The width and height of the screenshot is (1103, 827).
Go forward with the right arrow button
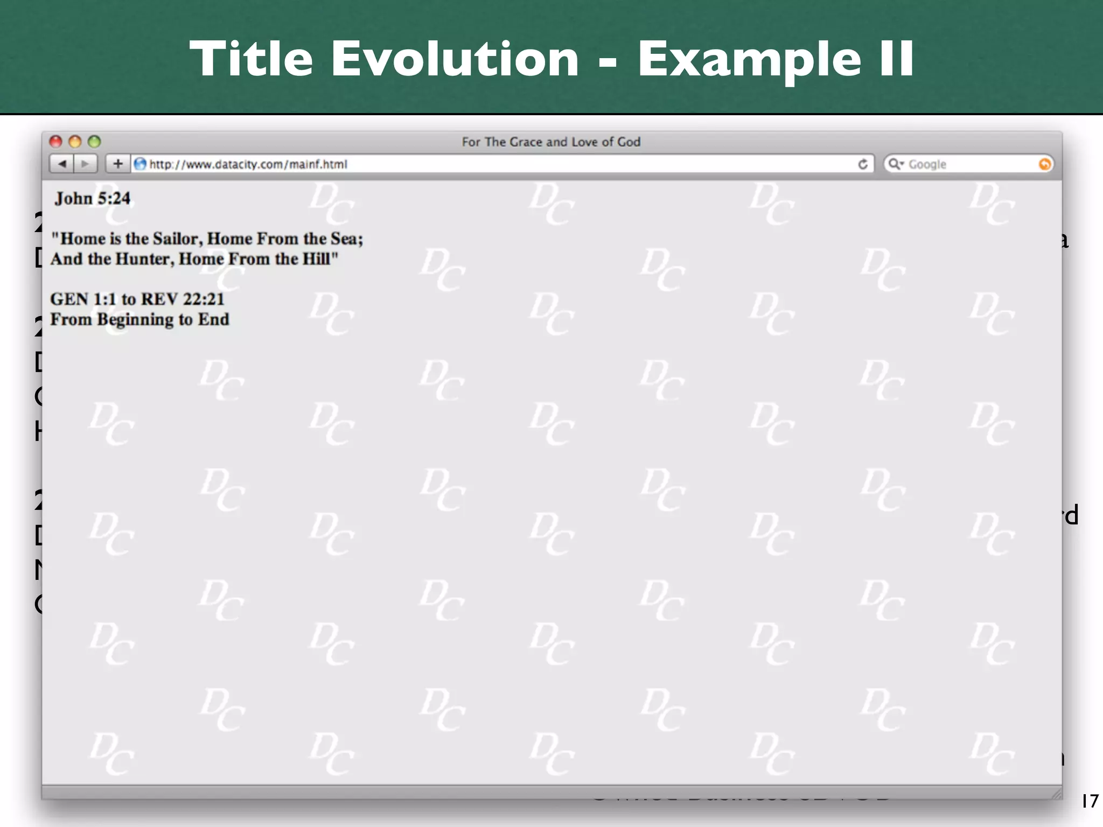(x=86, y=164)
